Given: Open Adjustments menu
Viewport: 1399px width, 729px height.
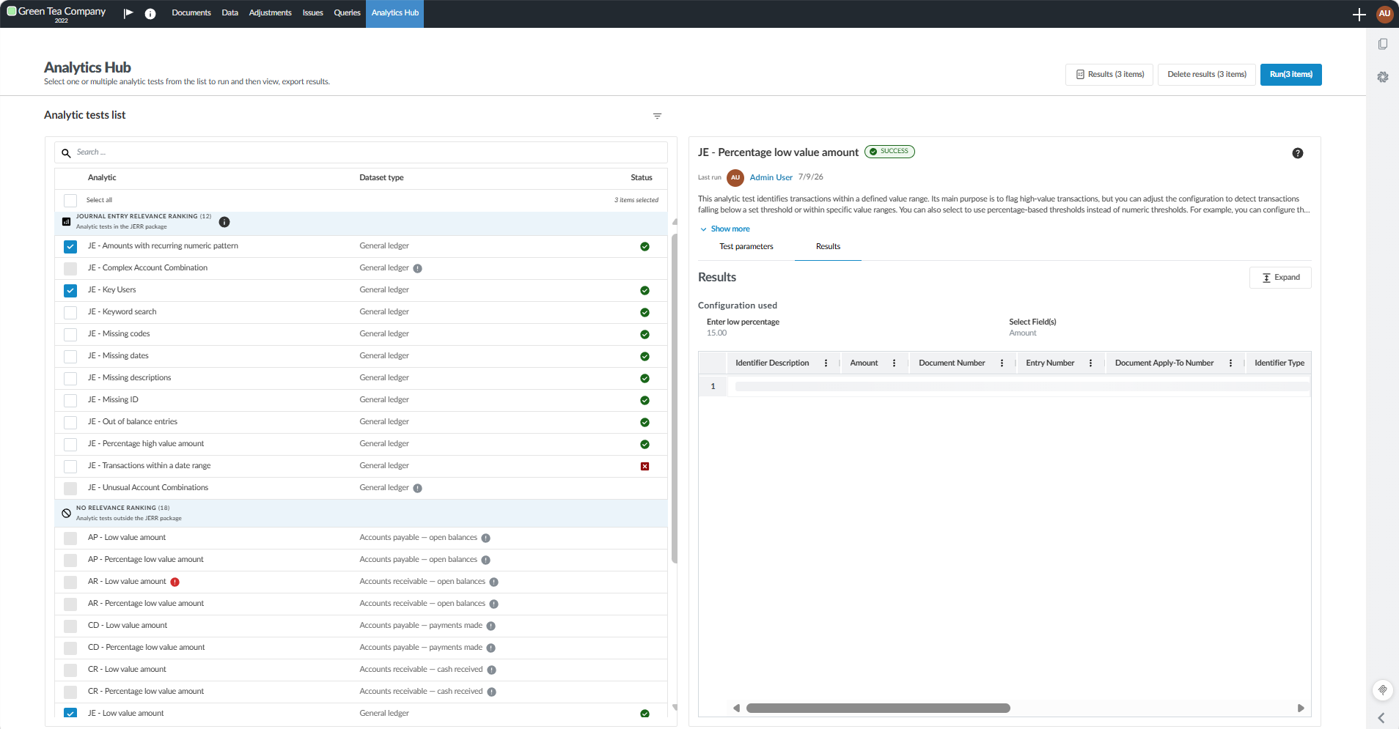Looking at the screenshot, I should [x=270, y=12].
